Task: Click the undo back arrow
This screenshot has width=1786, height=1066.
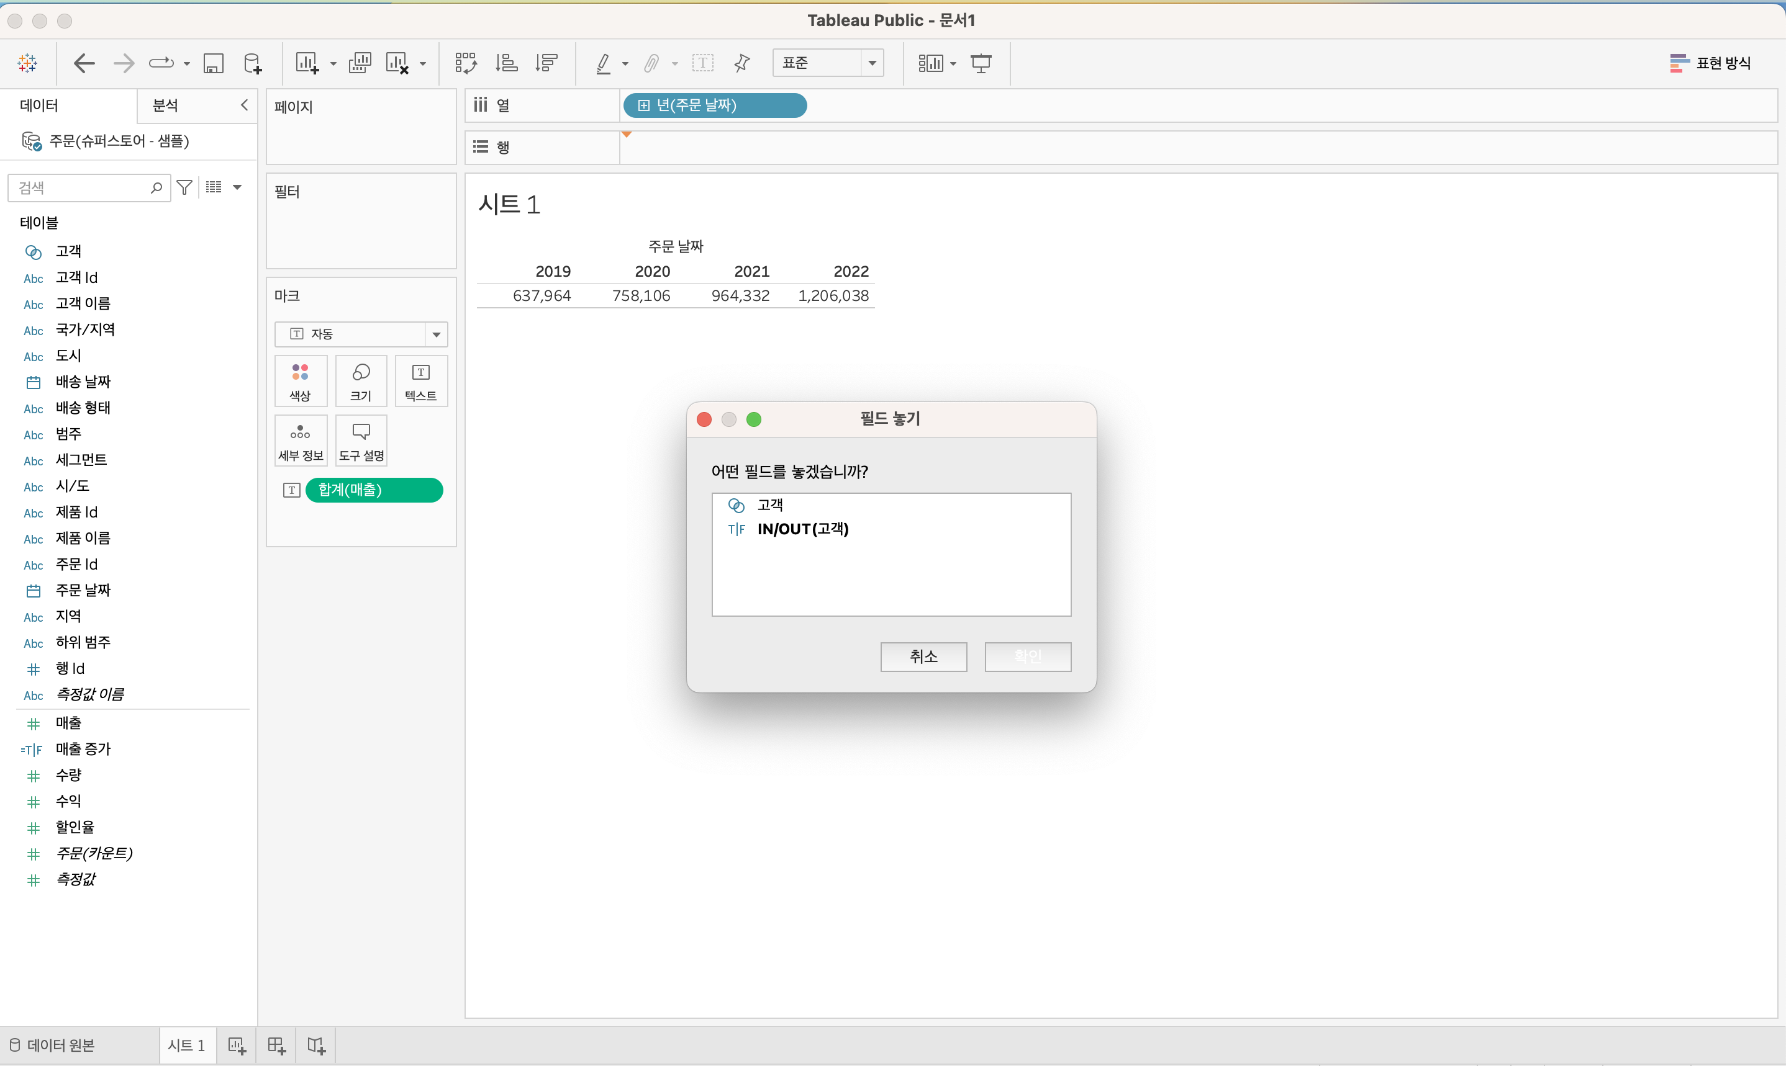Action: [84, 63]
